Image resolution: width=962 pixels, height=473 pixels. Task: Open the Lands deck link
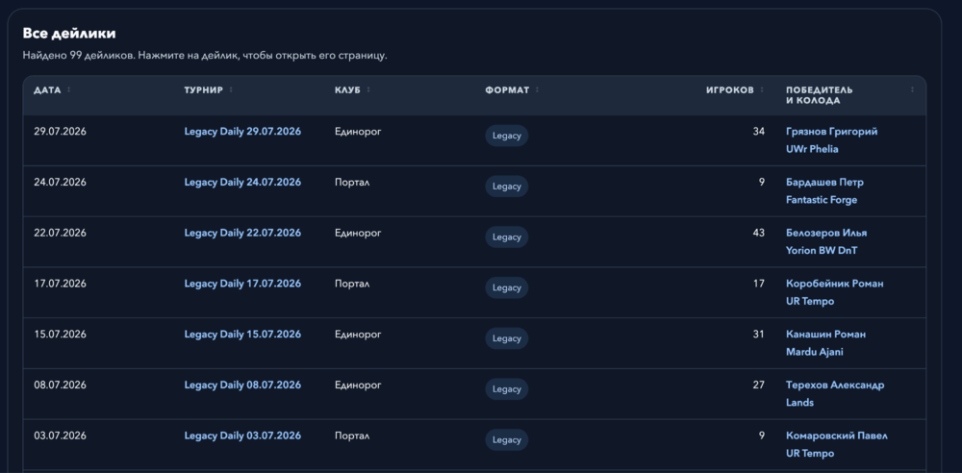point(800,403)
